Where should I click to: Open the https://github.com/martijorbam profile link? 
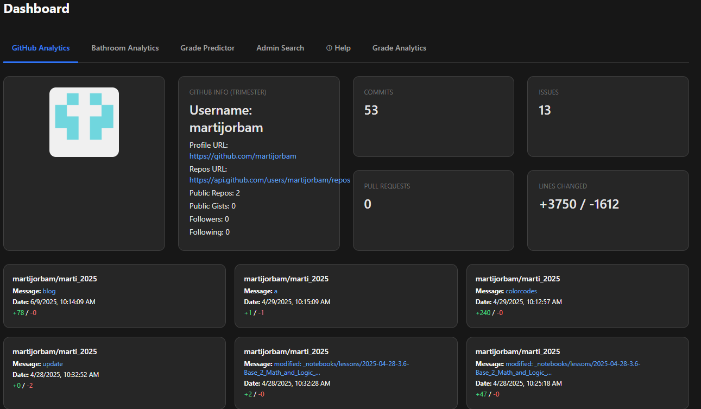click(243, 156)
